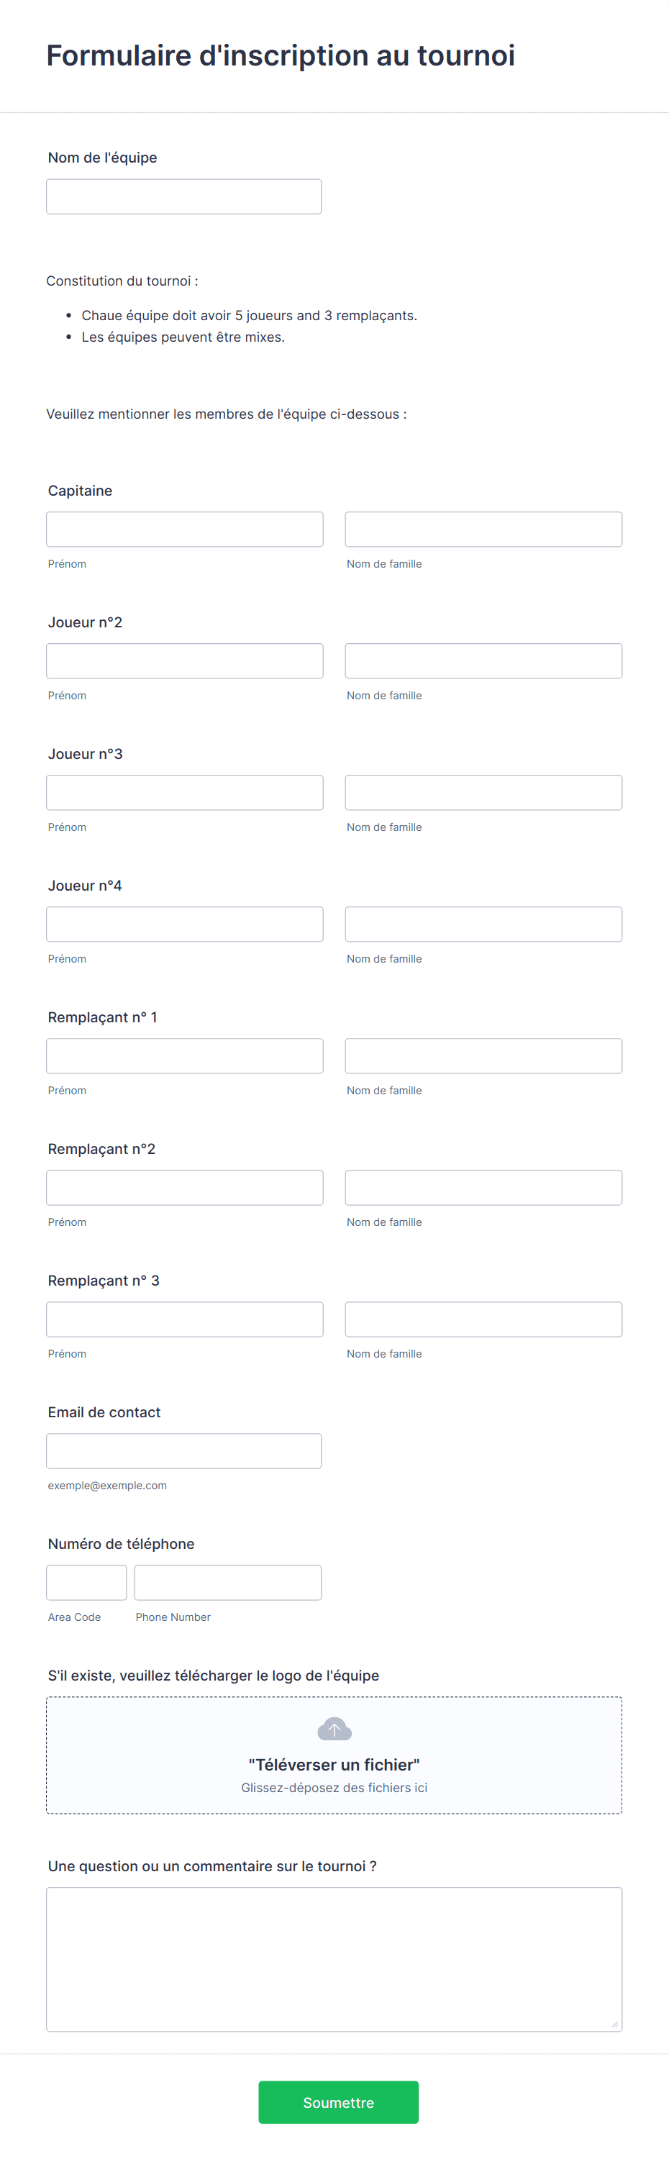Click the Téléverser un fichier link

(334, 1763)
